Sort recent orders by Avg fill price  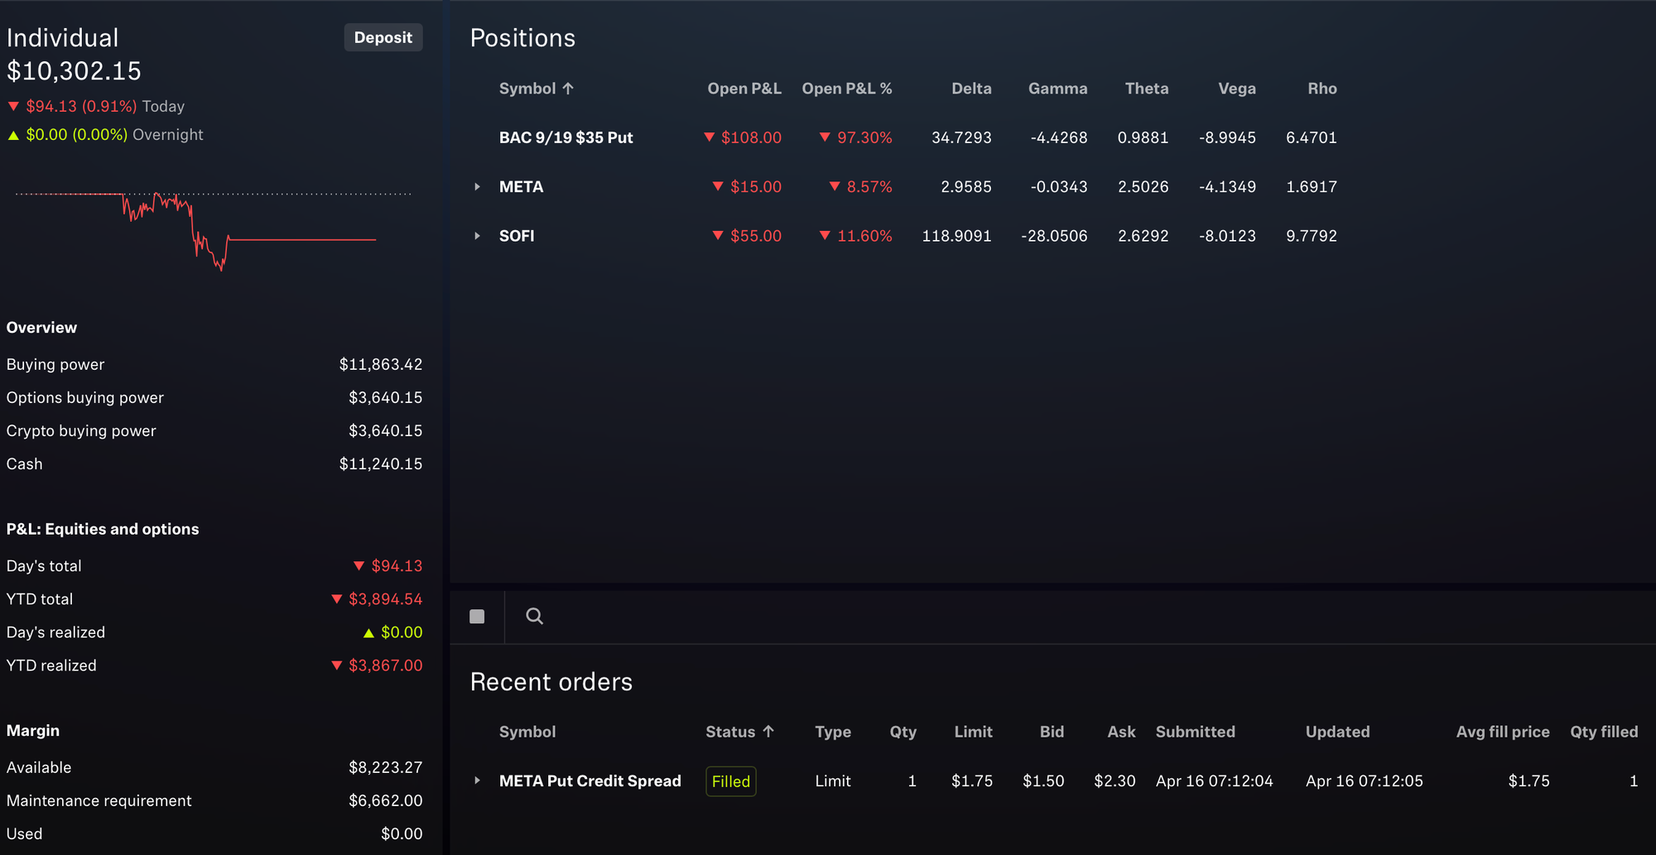(1503, 732)
